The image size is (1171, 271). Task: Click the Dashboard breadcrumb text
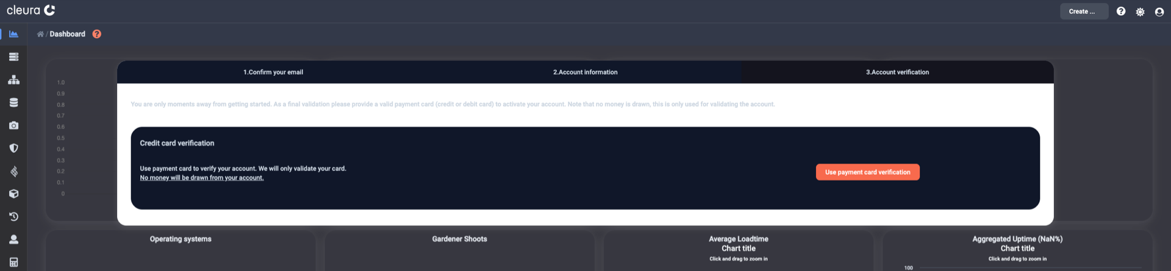67,34
